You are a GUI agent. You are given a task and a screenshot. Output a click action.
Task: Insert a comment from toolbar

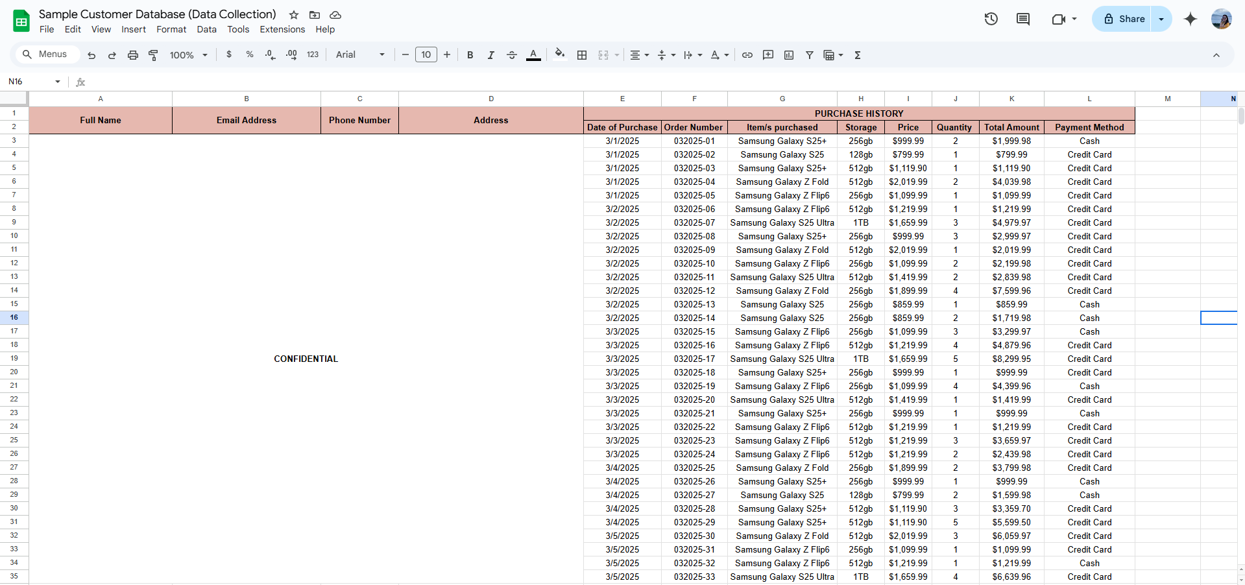coord(768,55)
